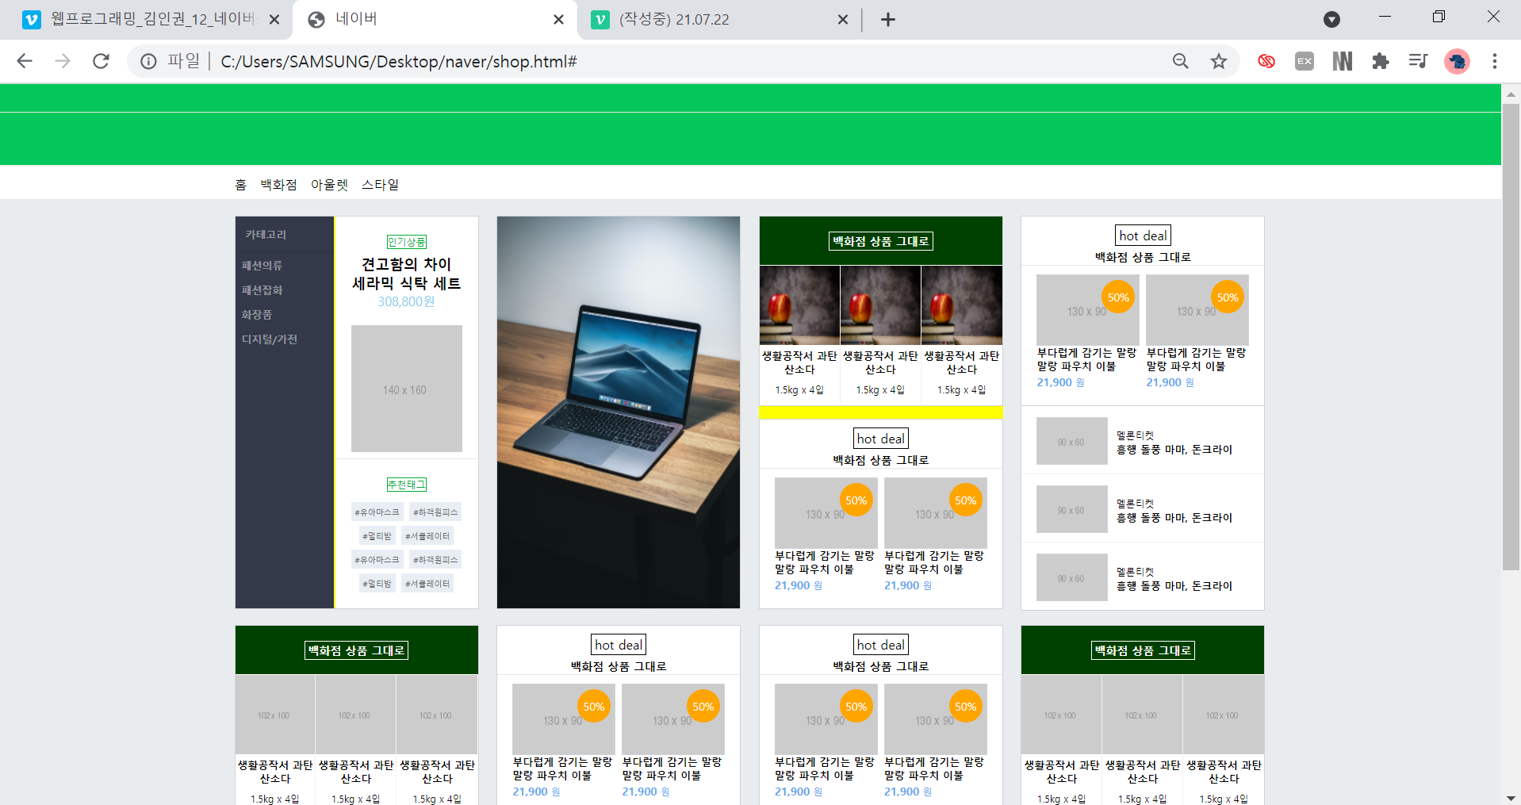Open the Extensions puzzle piece menu
Image resolution: width=1521 pixels, height=805 pixels.
pyautogui.click(x=1381, y=61)
